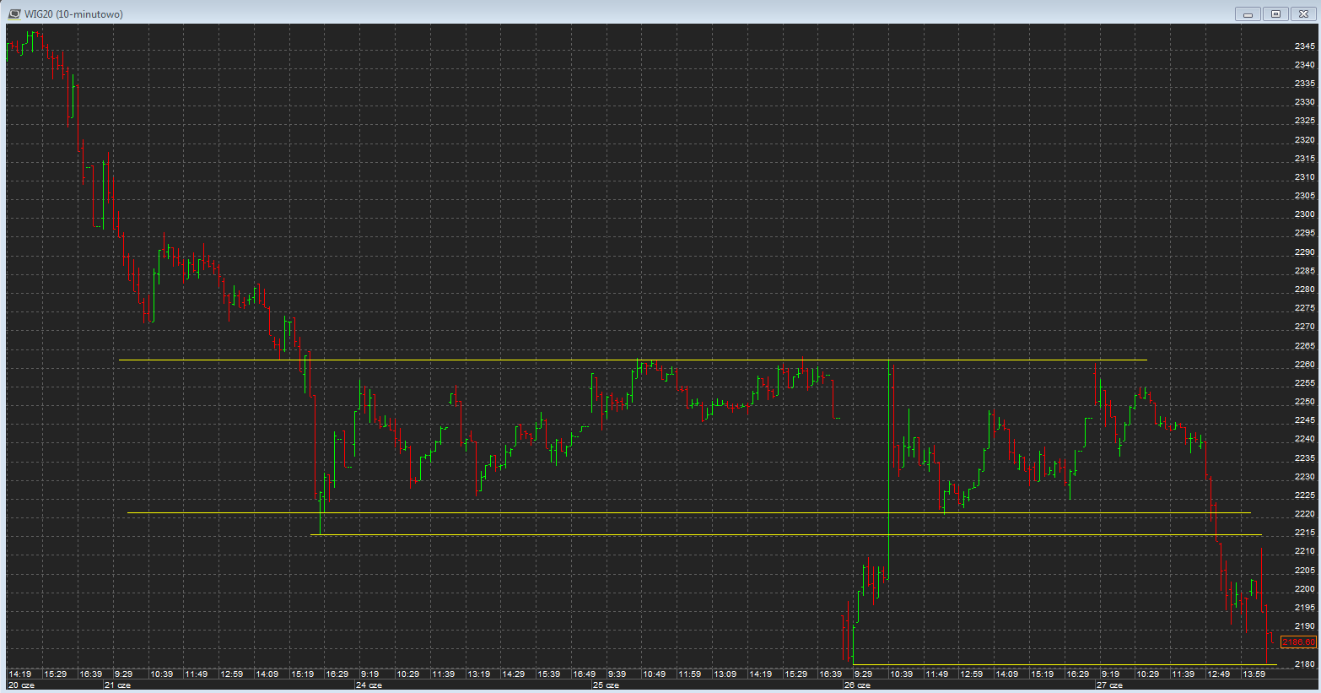Click the 24 cze date label

(x=369, y=685)
